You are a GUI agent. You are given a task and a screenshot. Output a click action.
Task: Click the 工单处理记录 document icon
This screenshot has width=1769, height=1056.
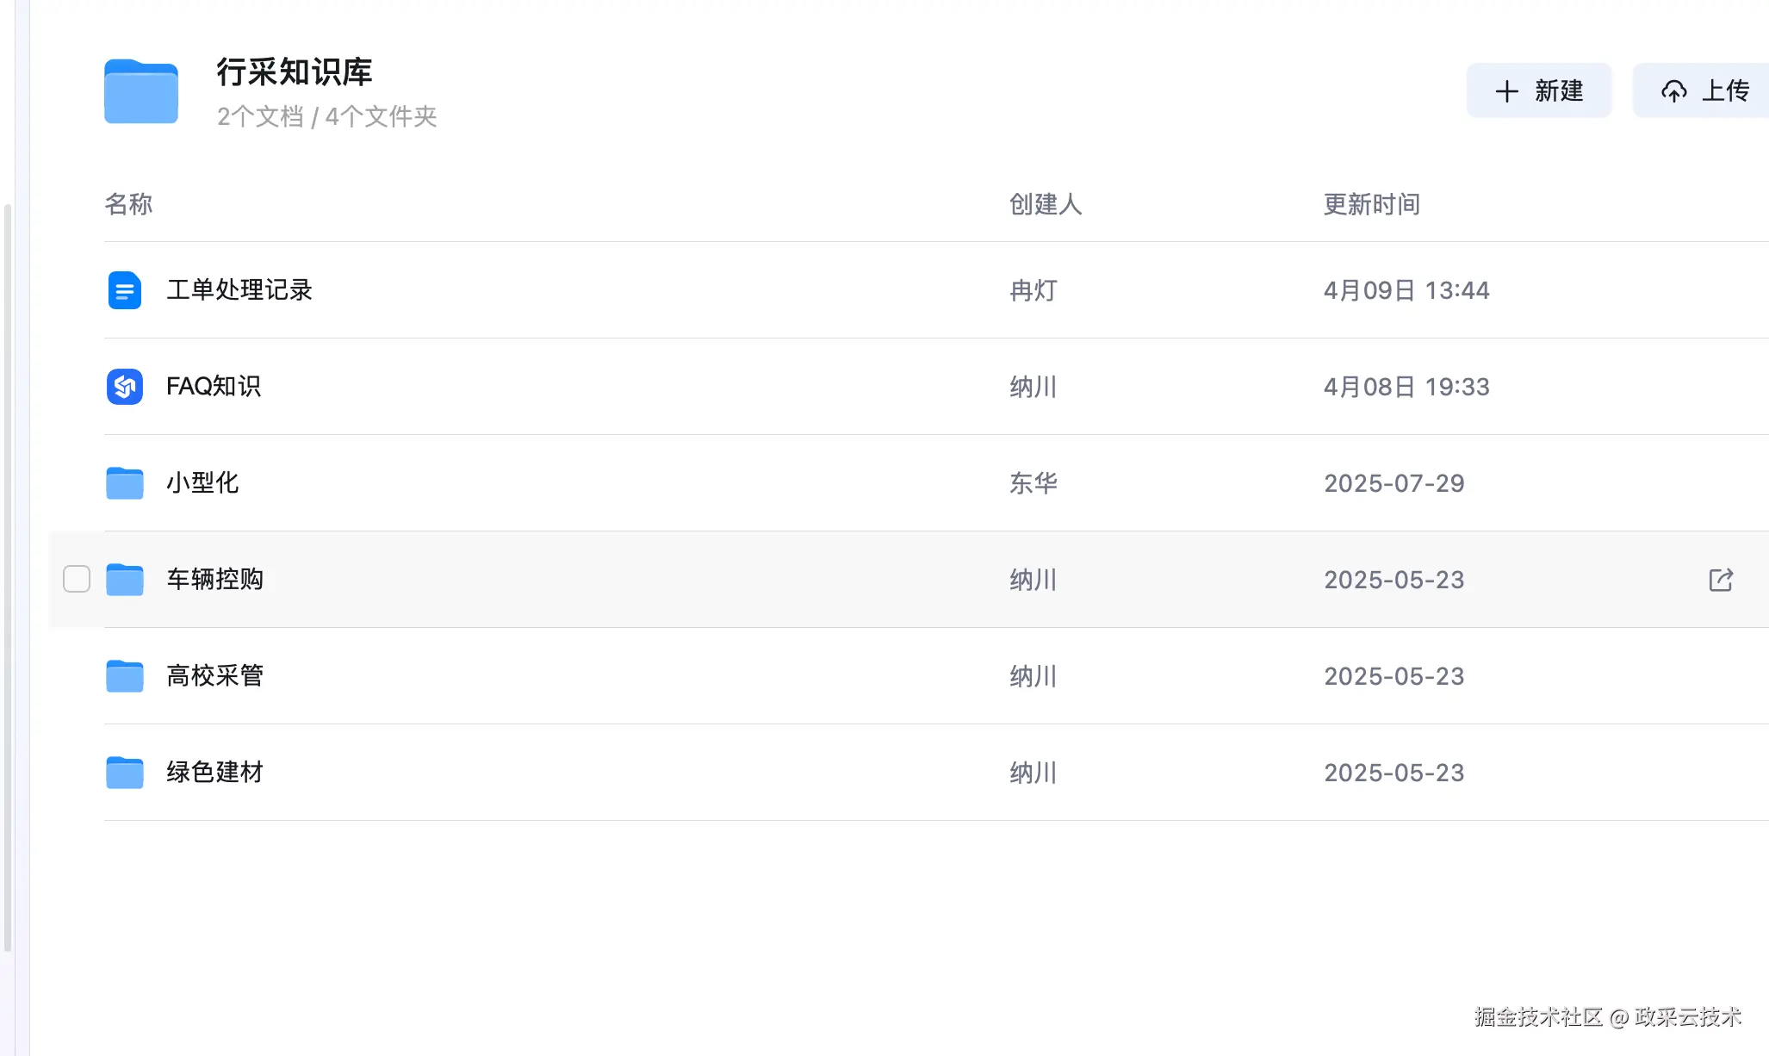click(125, 290)
